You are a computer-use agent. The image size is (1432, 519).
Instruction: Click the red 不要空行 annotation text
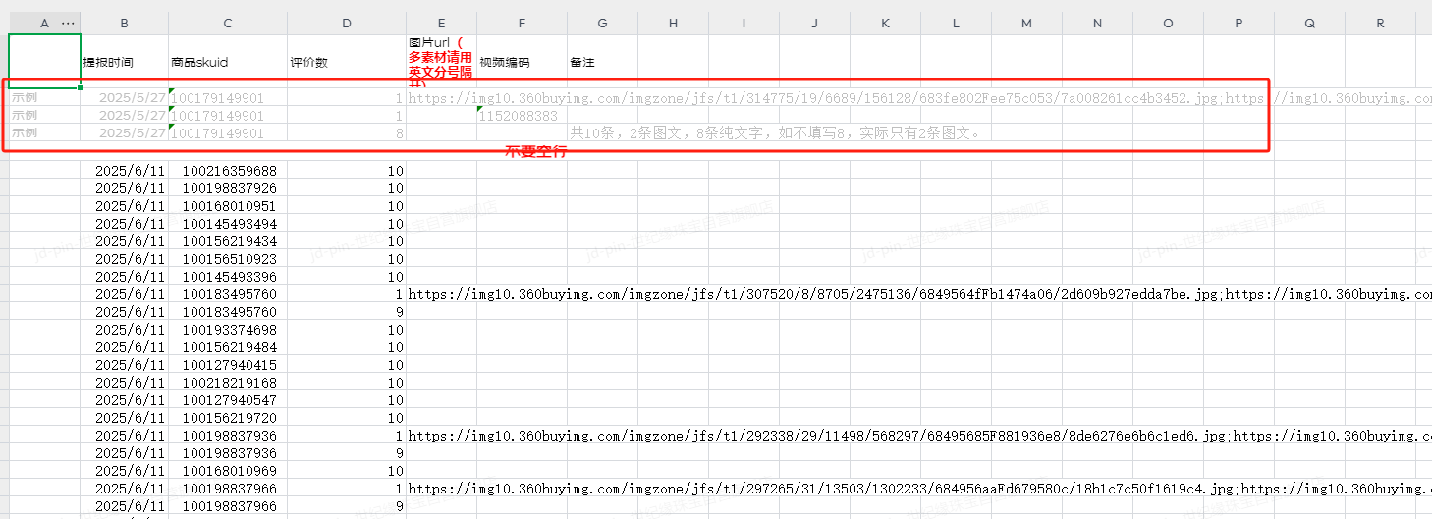(535, 152)
